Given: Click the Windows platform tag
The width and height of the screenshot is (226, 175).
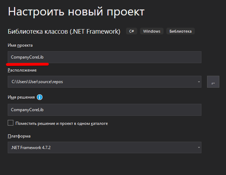Looking at the screenshot, I should [x=152, y=31].
